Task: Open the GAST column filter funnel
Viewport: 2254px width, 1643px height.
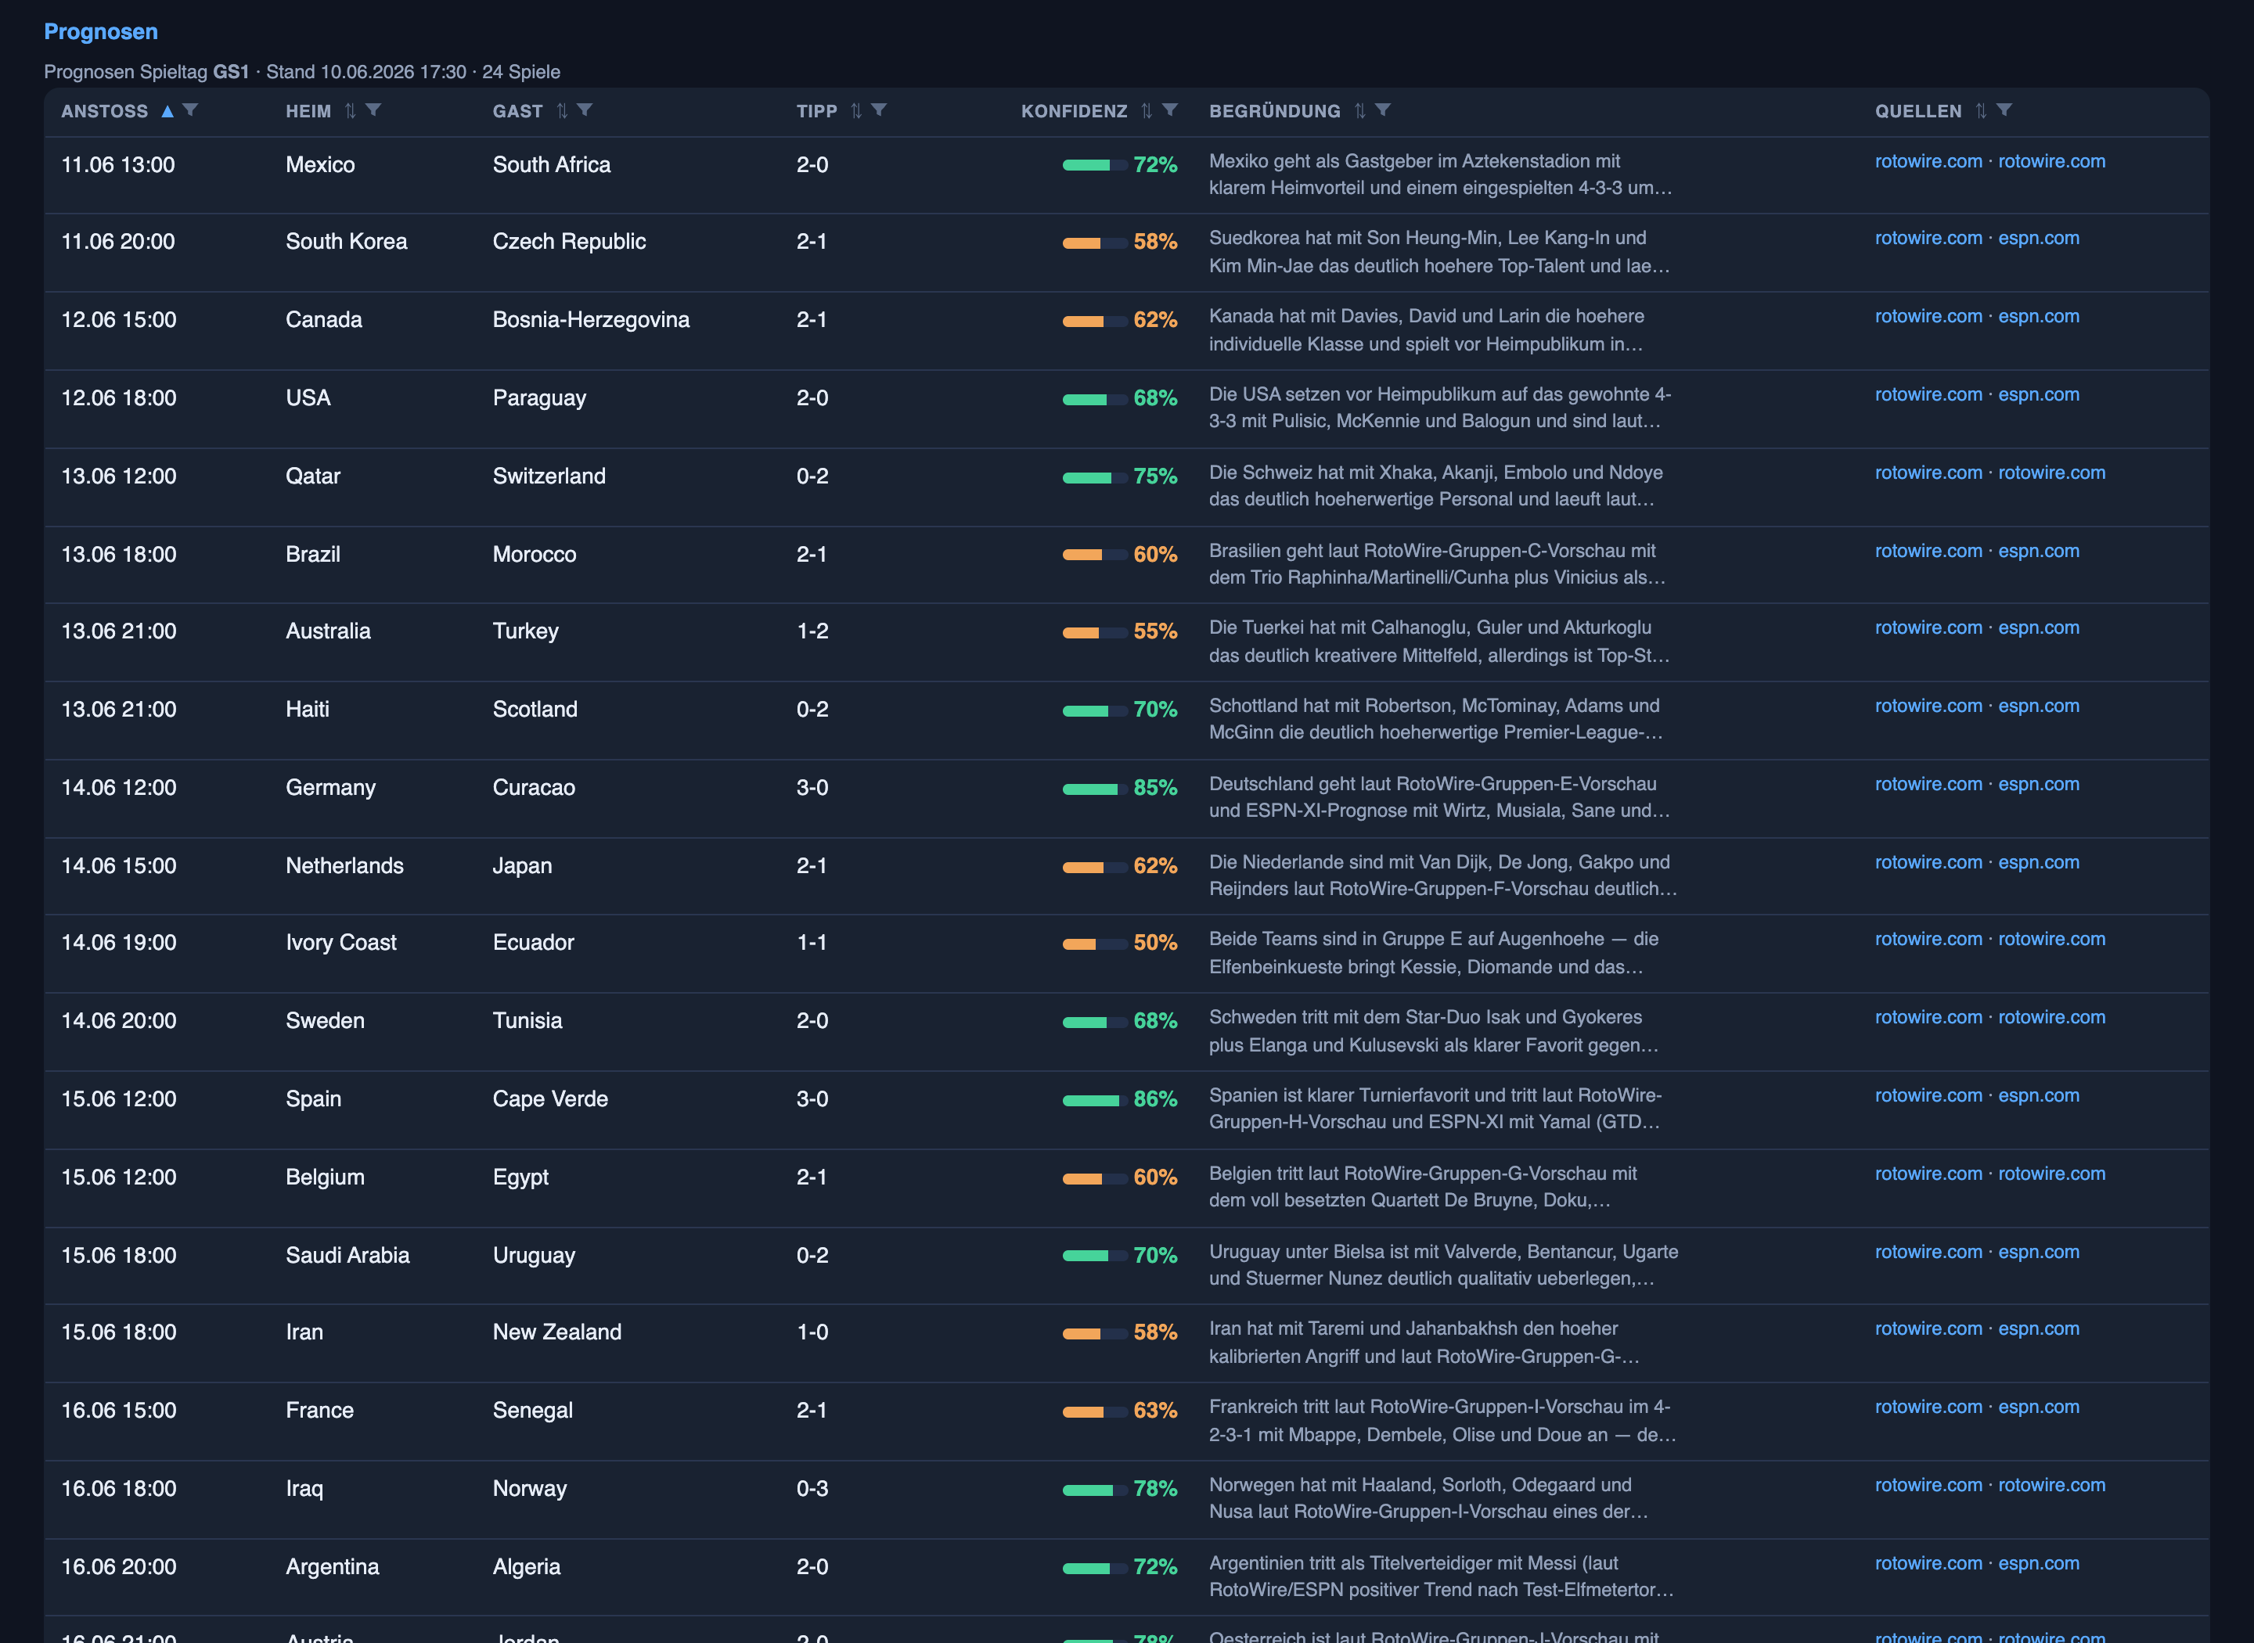Action: (x=585, y=110)
